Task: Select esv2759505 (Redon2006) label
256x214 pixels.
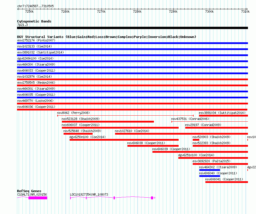Action: [x=36, y=83]
